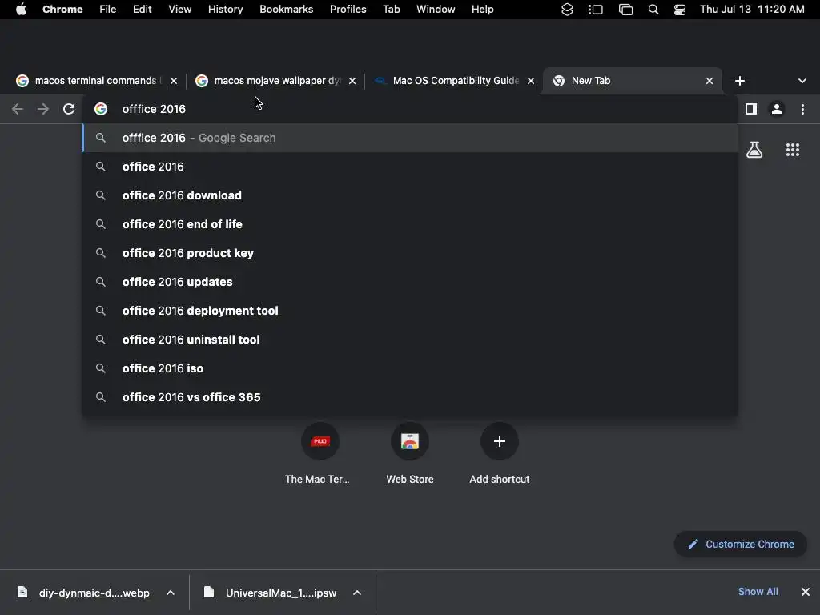
Task: Close the Mac OS Compatibility Guide tab
Action: pyautogui.click(x=531, y=81)
